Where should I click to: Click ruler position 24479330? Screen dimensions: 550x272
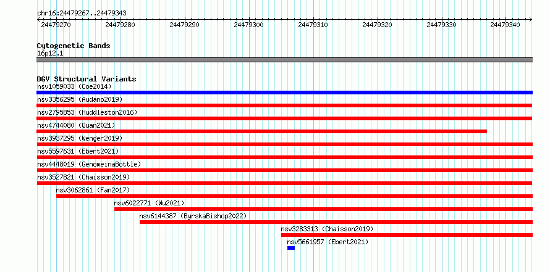[x=441, y=25]
